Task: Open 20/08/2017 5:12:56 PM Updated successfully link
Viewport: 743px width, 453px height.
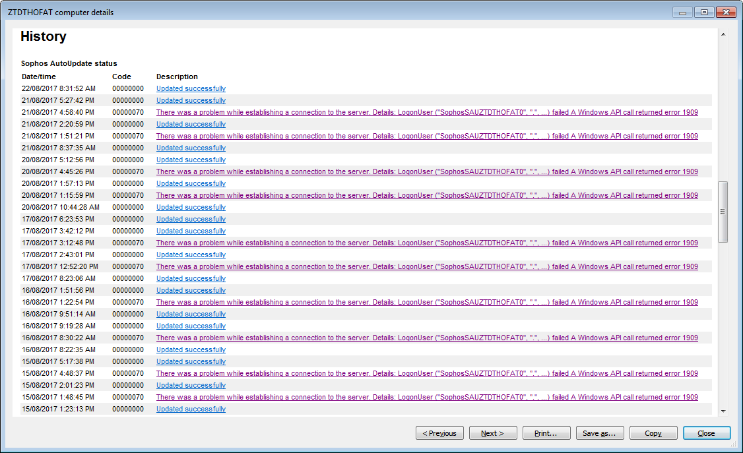Action: [191, 160]
